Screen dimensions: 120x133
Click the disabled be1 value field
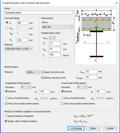point(22,28)
